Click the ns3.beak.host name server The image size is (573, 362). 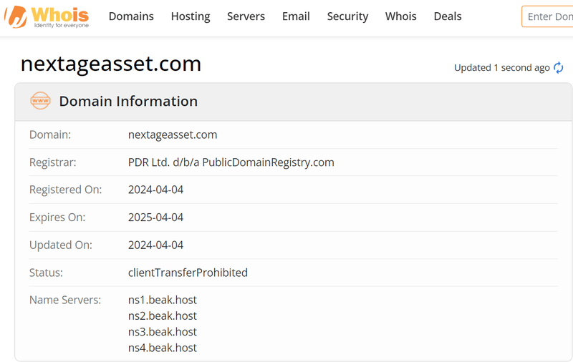pyautogui.click(x=163, y=332)
